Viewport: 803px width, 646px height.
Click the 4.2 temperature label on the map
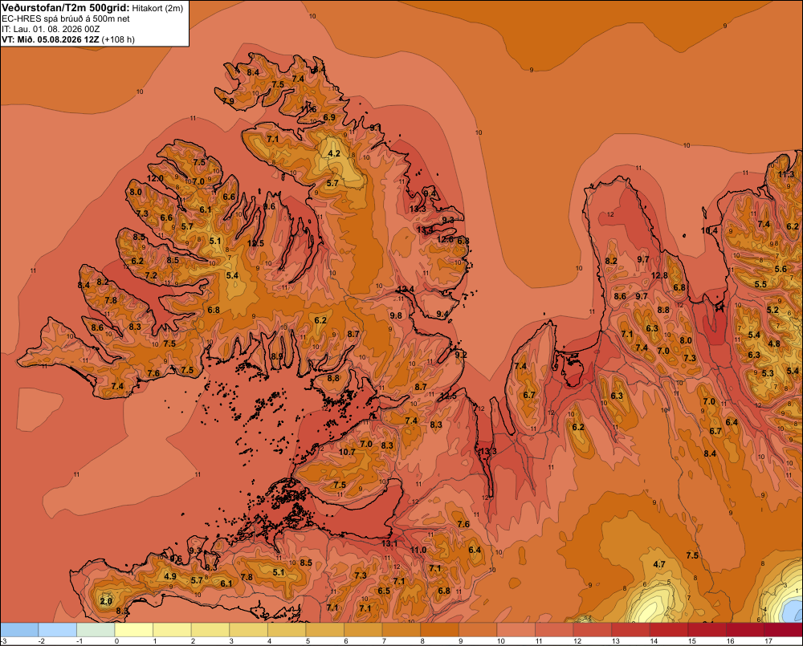pyautogui.click(x=334, y=153)
